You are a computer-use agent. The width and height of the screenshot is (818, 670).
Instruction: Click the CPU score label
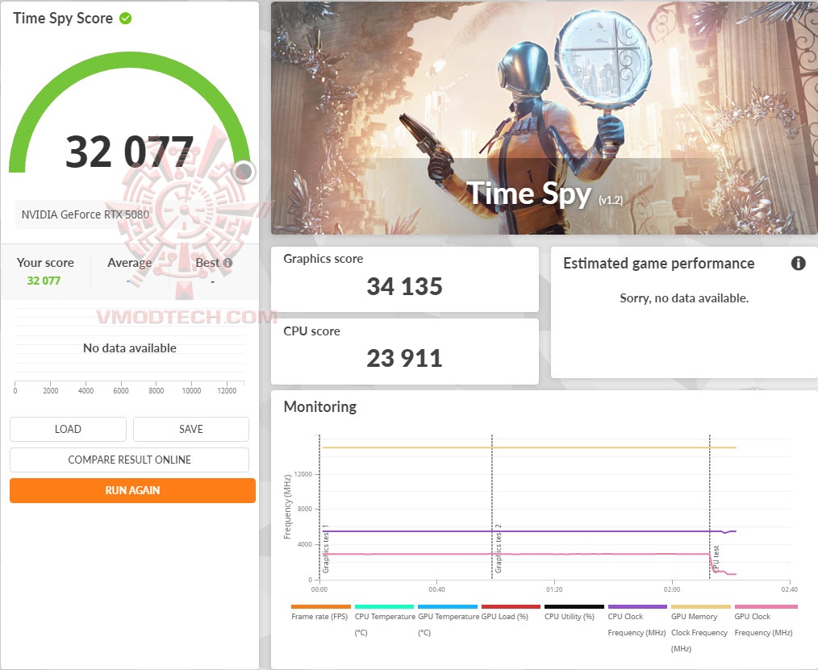click(x=311, y=331)
